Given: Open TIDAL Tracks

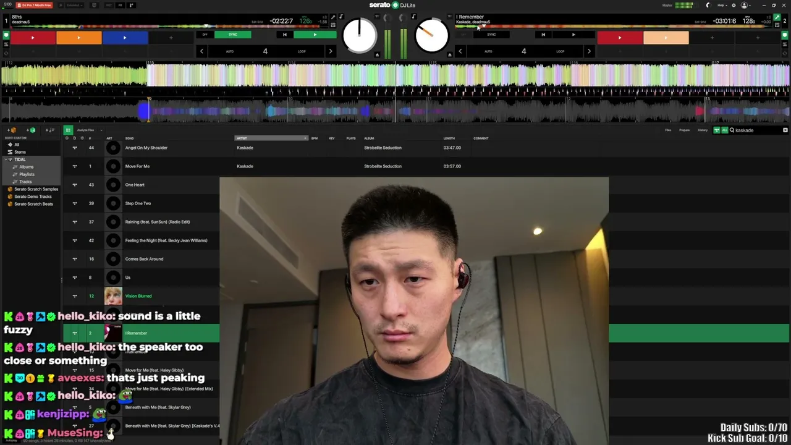Looking at the screenshot, I should tap(25, 182).
